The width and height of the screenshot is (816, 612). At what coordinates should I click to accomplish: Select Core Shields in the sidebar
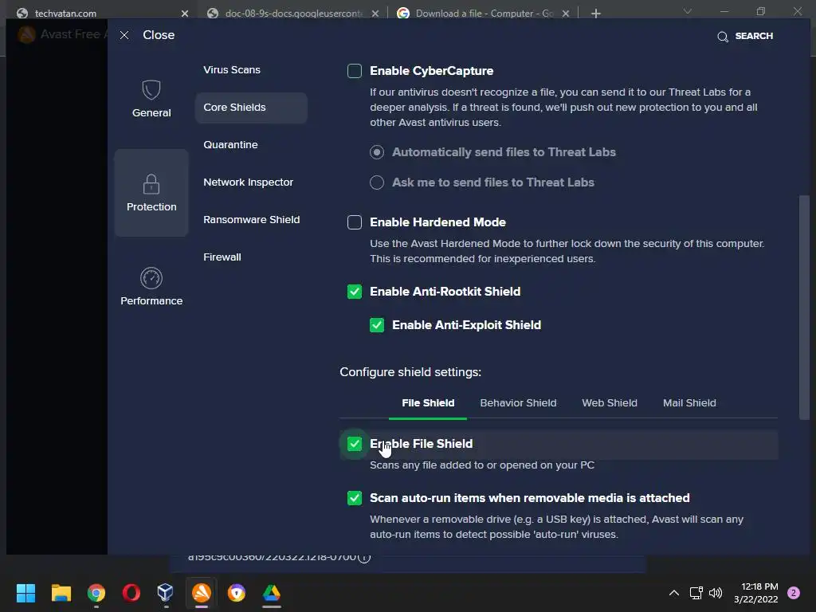tap(251, 108)
